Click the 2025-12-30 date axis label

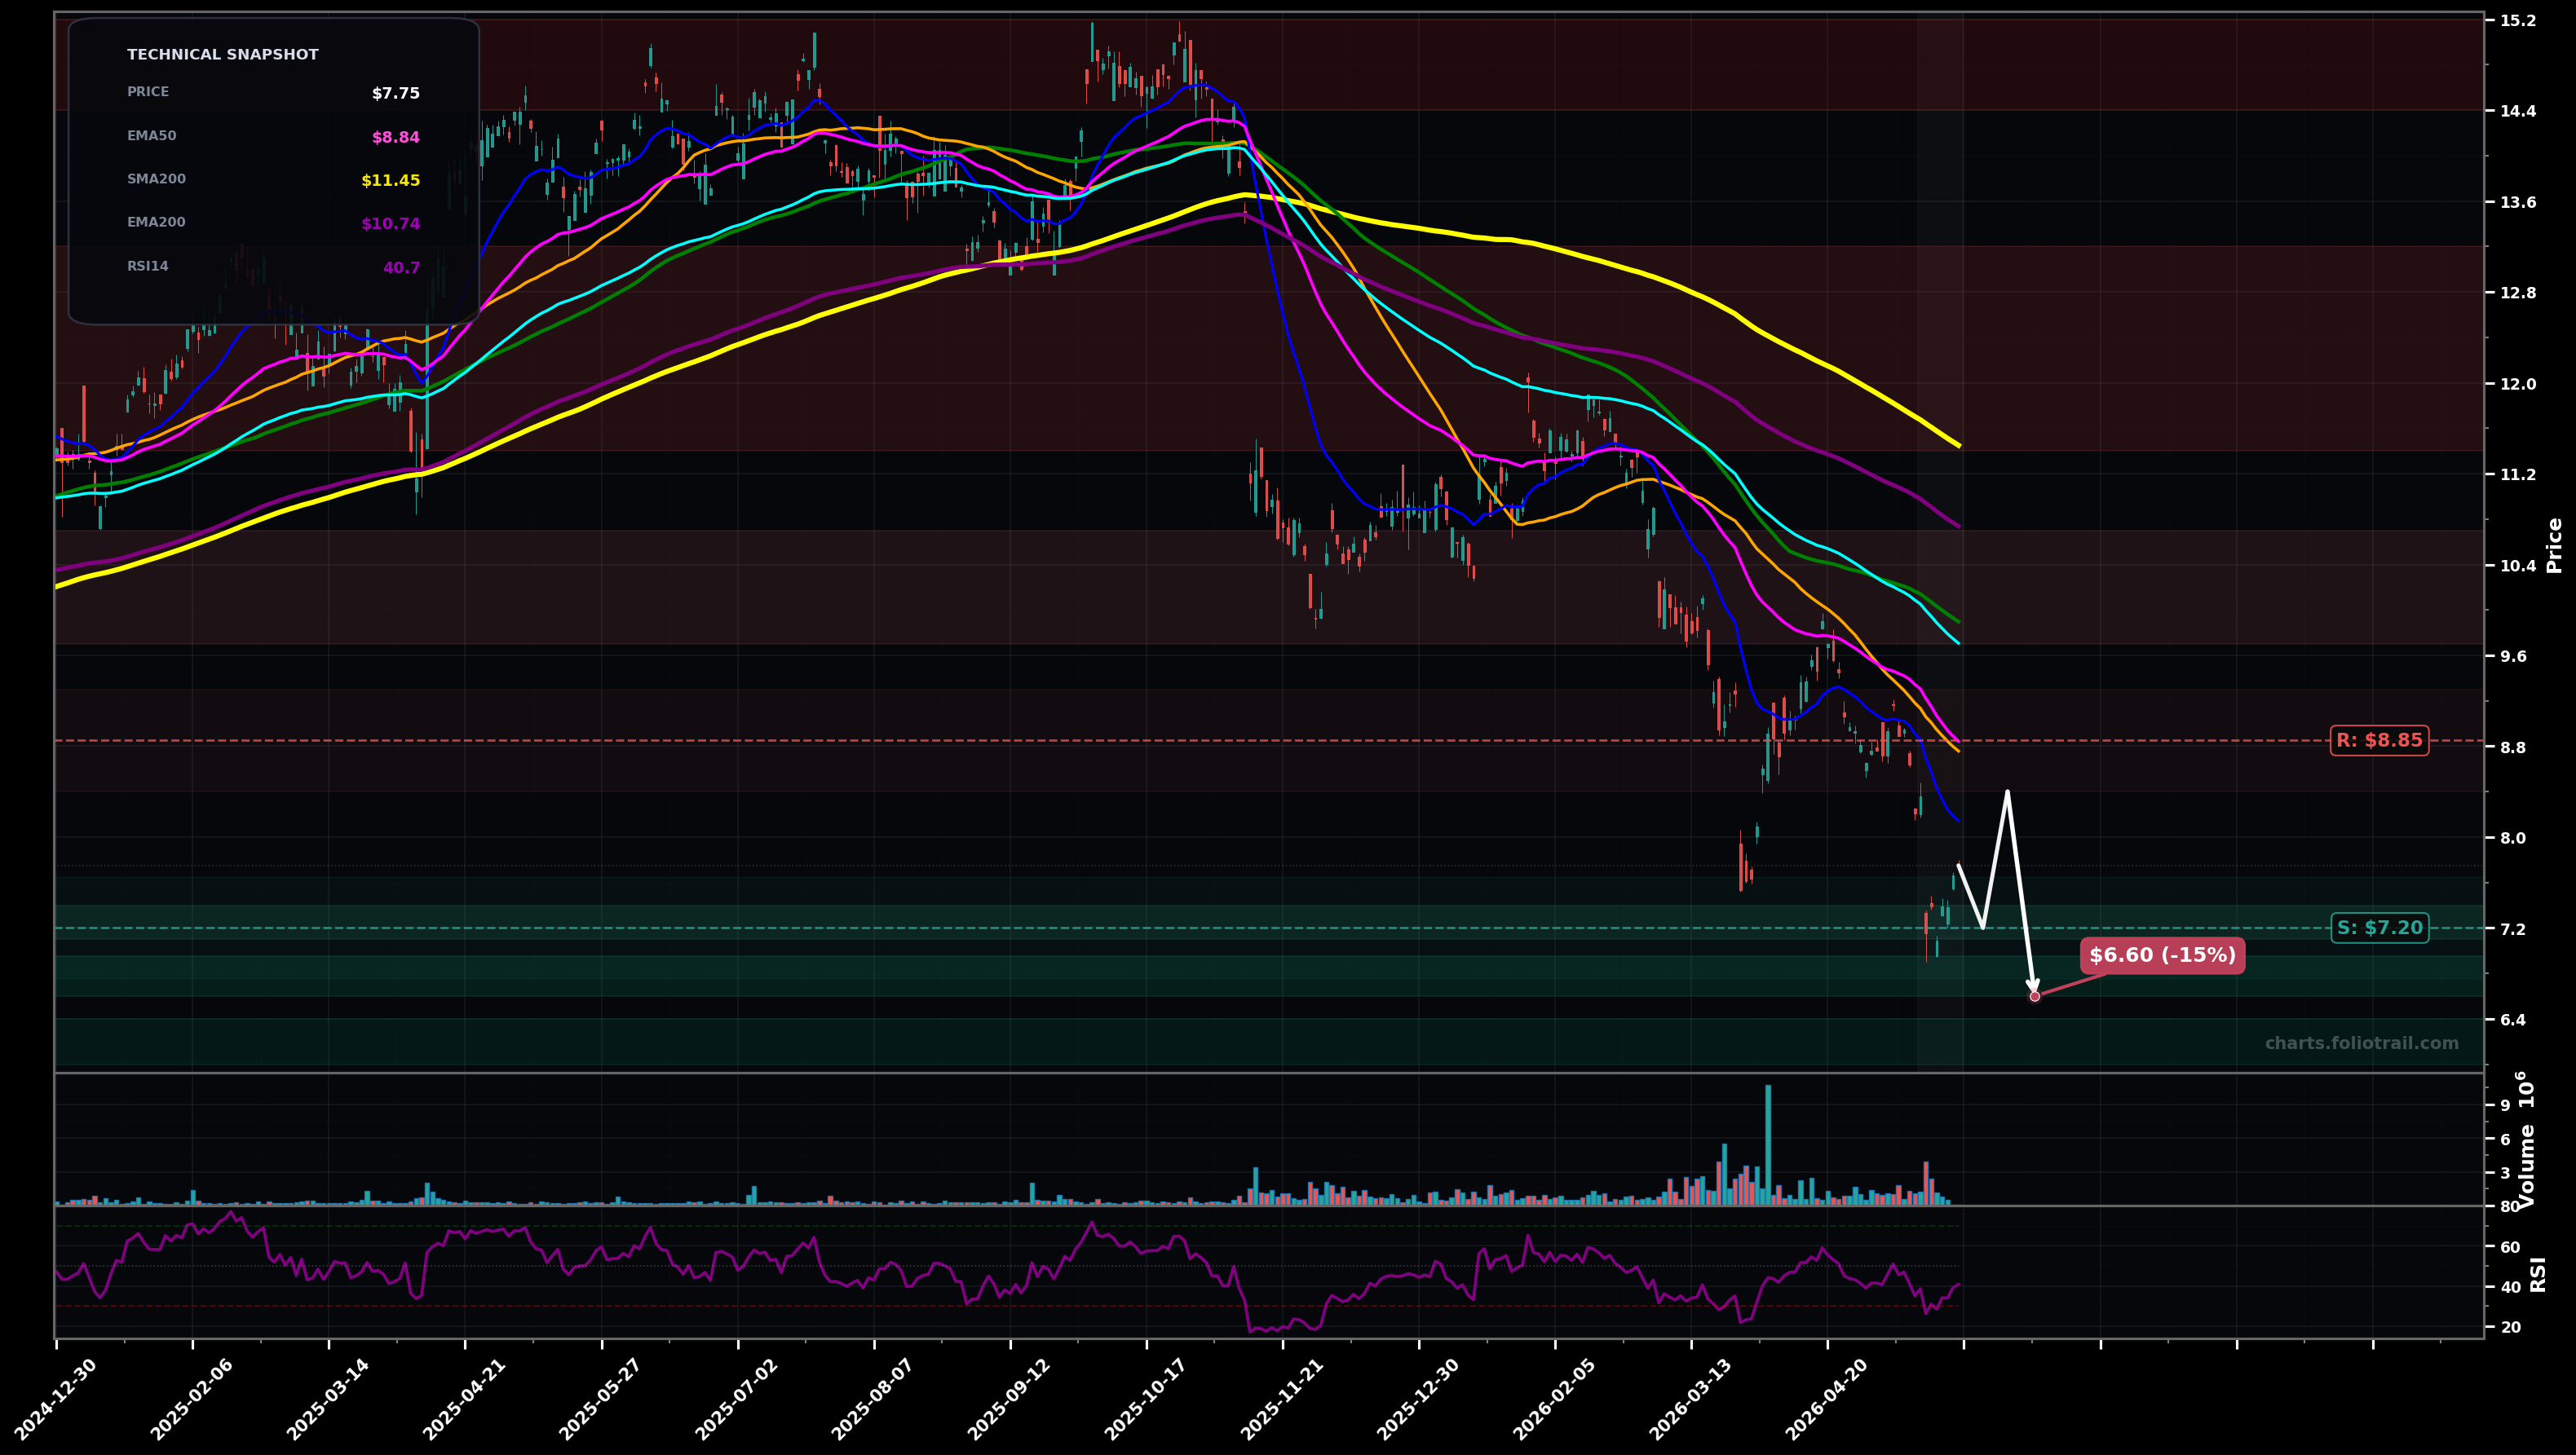pos(1417,1399)
